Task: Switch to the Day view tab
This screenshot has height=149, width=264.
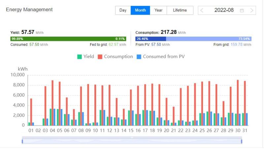Action: coord(123,10)
